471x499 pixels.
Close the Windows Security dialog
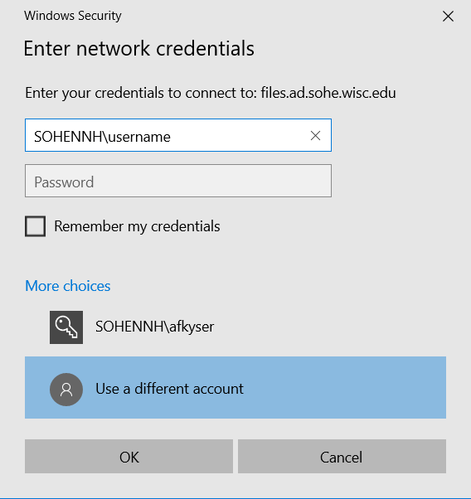click(x=448, y=16)
